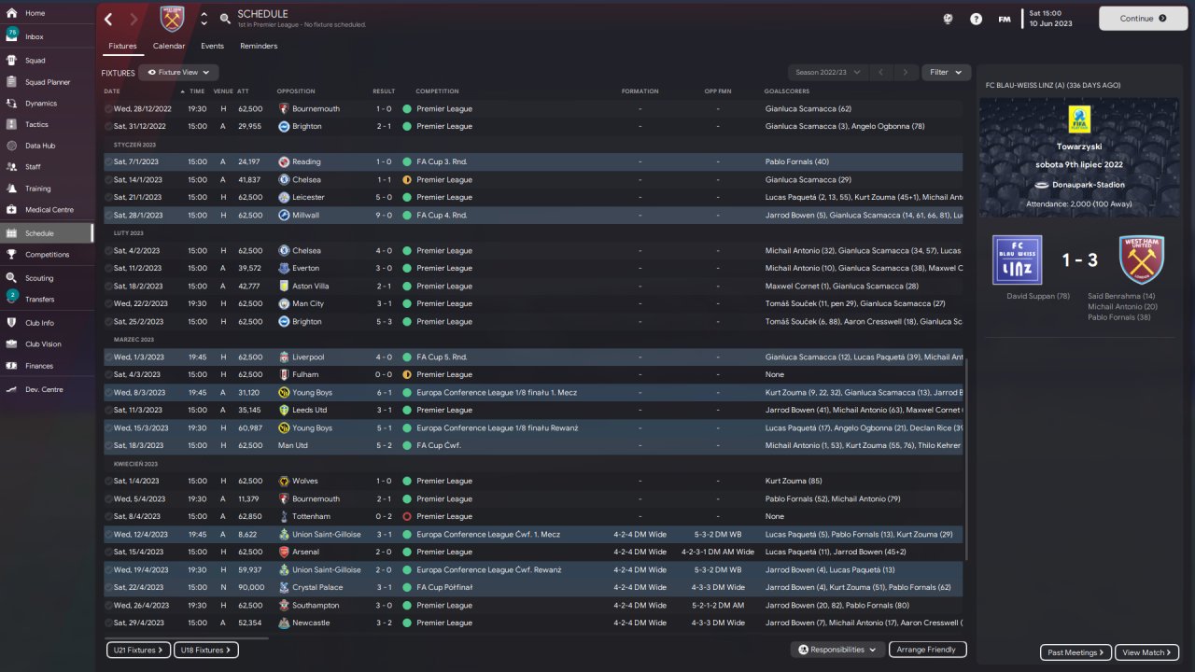1195x672 pixels.
Task: Click the Home icon in the sidebar
Action: point(11,13)
